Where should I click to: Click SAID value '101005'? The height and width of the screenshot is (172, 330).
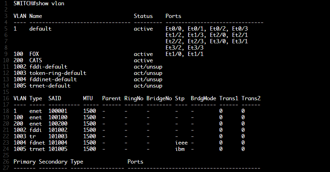click(x=58, y=149)
